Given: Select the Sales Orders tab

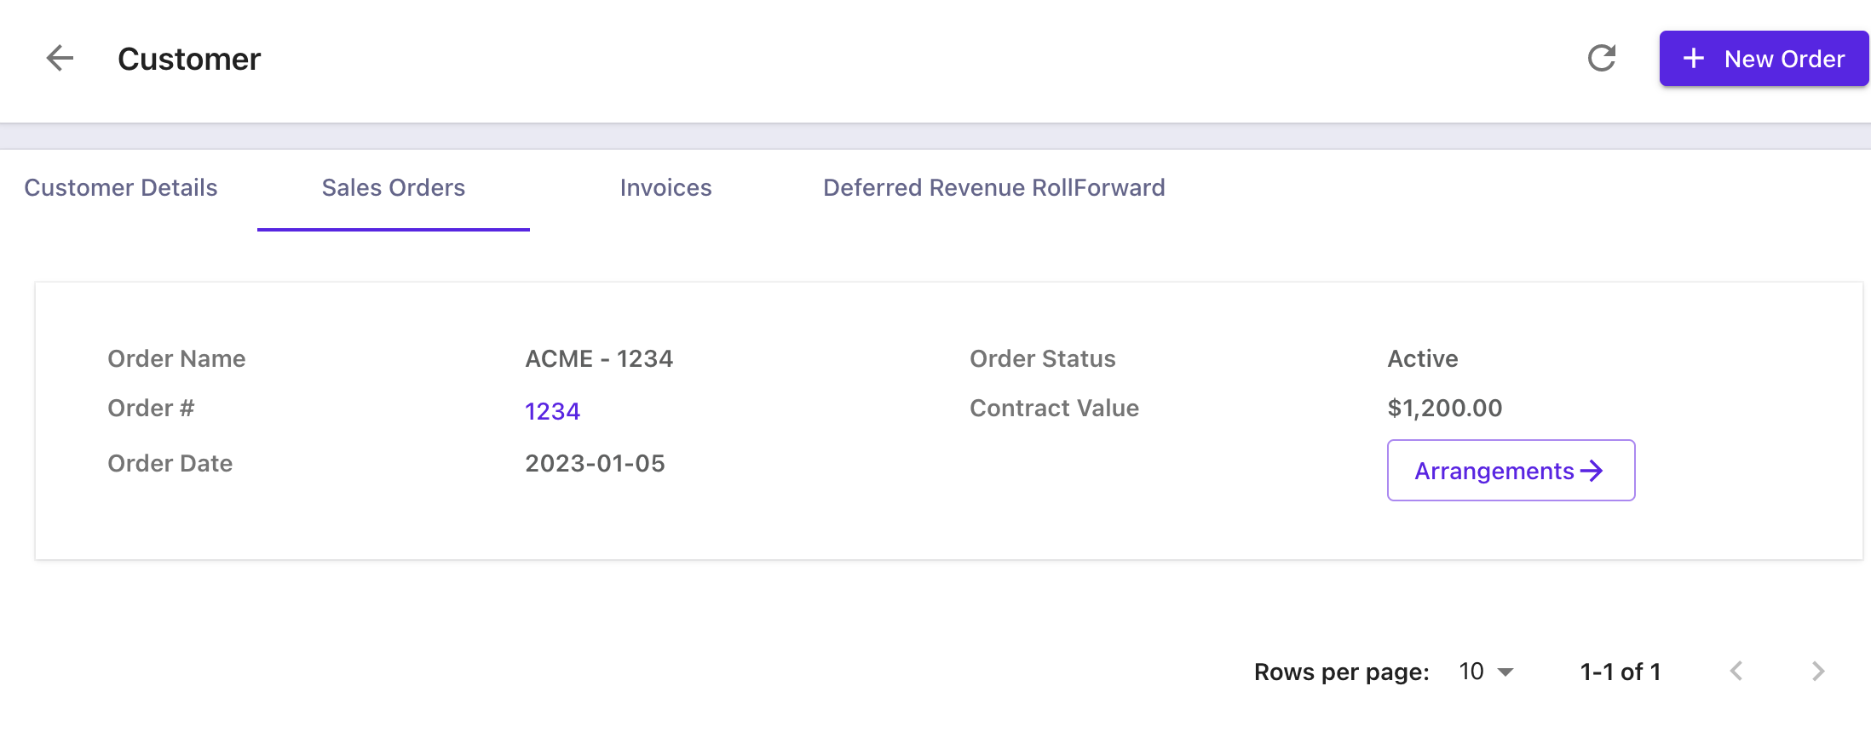Looking at the screenshot, I should click(x=394, y=188).
